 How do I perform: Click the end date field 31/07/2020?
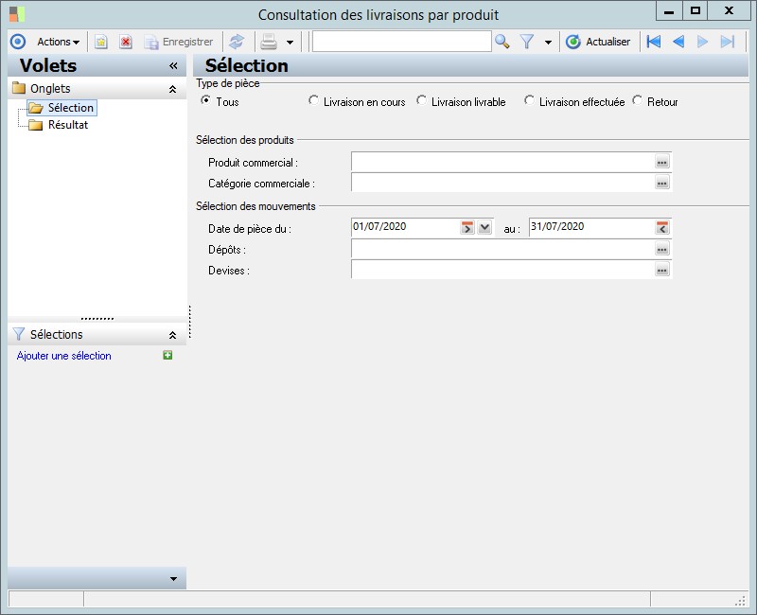click(x=591, y=226)
